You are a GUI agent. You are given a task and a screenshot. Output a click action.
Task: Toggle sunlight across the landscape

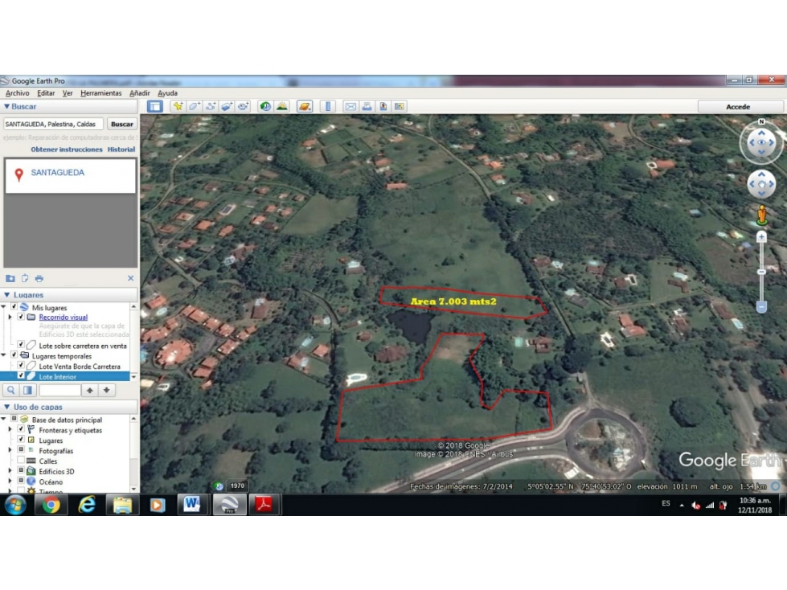282,106
